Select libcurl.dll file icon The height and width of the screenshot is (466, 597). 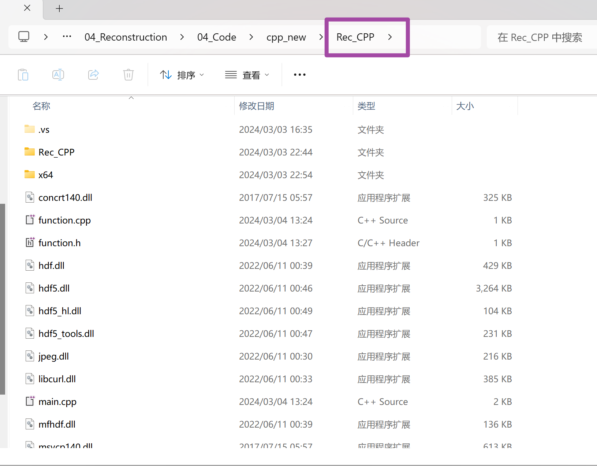pyautogui.click(x=30, y=379)
